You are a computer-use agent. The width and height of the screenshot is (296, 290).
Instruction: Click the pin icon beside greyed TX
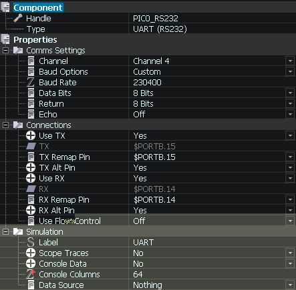[31, 146]
